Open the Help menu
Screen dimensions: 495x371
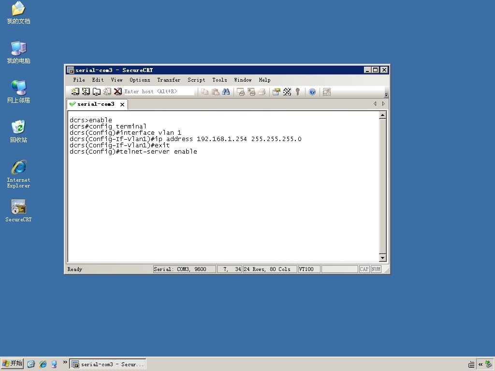tap(264, 80)
